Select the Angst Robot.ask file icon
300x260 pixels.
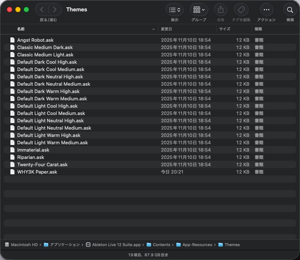12,40
